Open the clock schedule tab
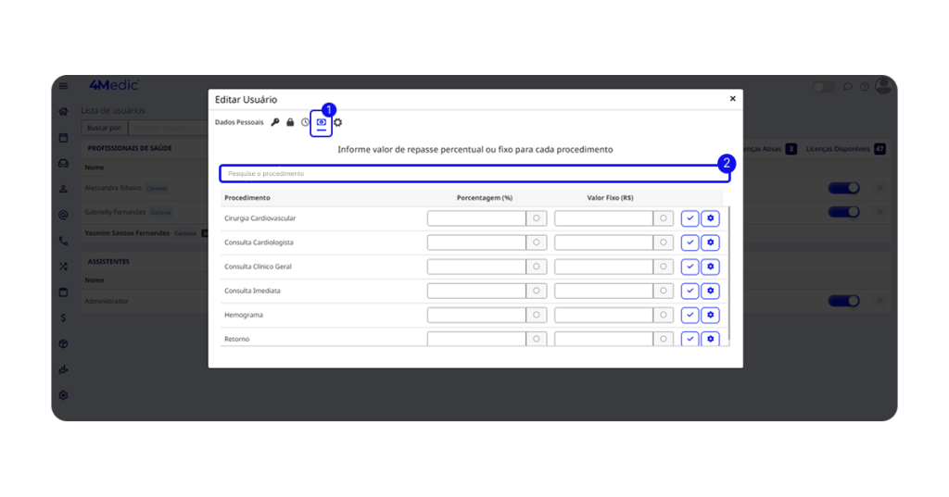 (x=305, y=122)
